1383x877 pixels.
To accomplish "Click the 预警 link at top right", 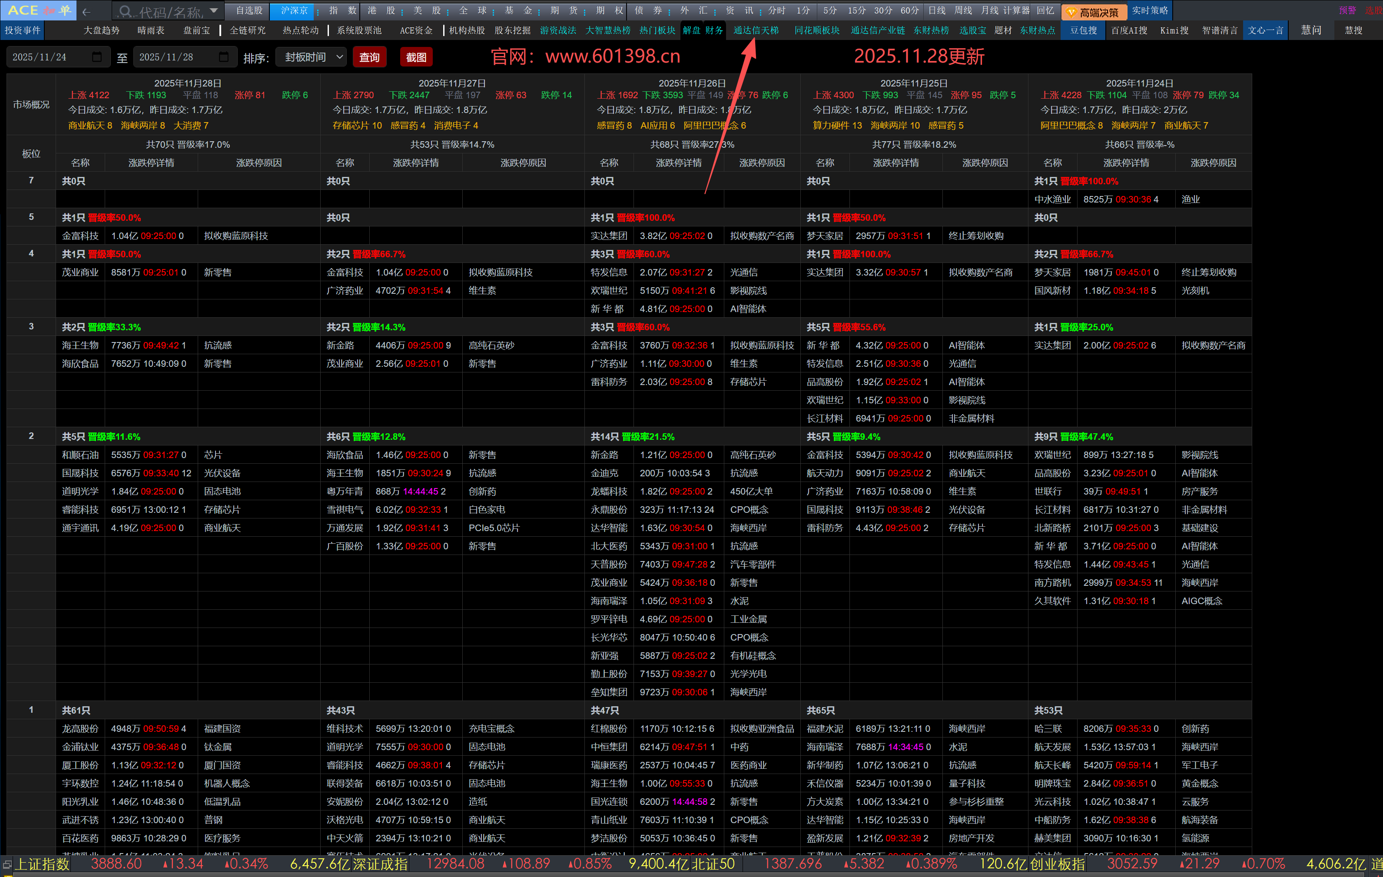I will pyautogui.click(x=1347, y=11).
